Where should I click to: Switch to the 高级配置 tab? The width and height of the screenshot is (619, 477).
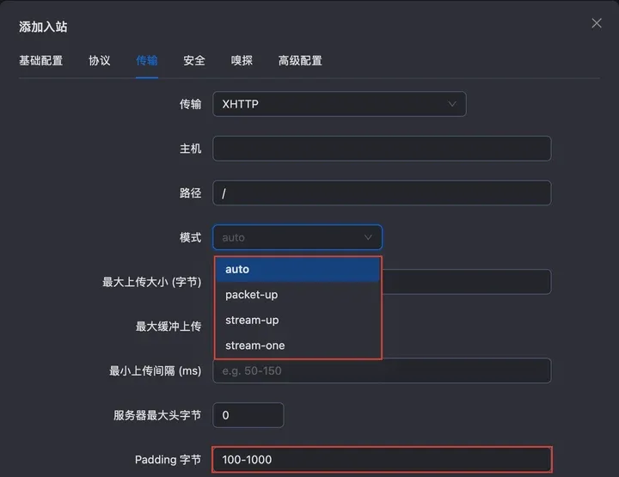pos(300,60)
